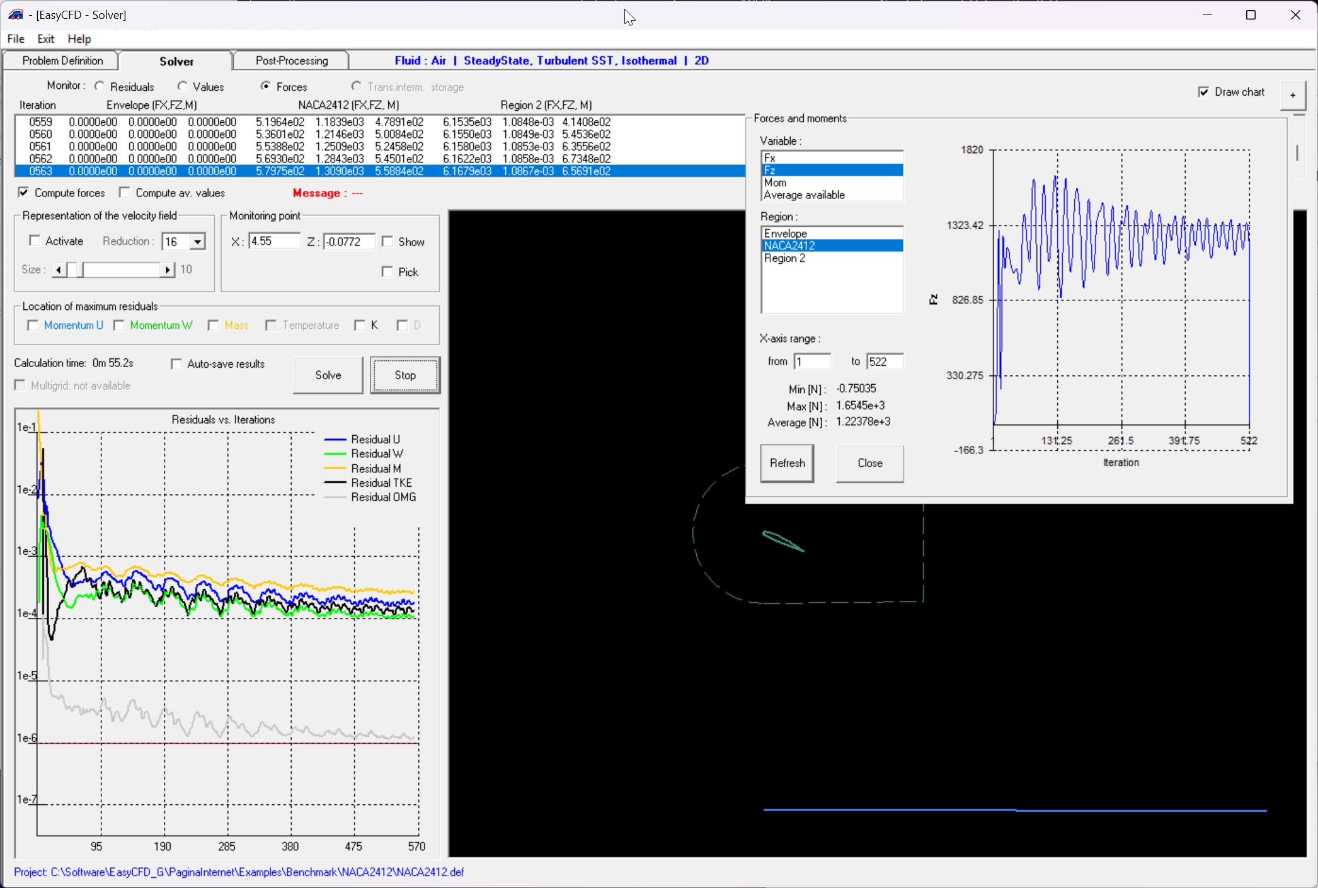Image resolution: width=1318 pixels, height=888 pixels.
Task: Select Average available in Variable list
Action: pos(832,195)
